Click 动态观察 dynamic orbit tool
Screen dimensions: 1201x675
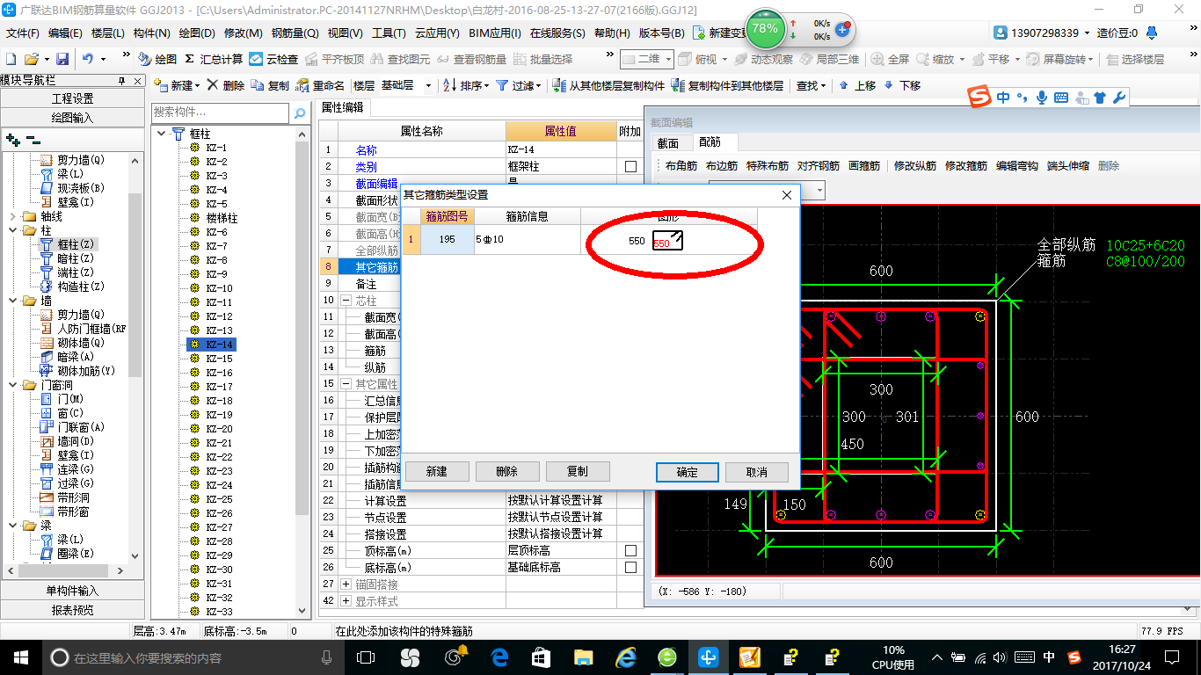[763, 59]
